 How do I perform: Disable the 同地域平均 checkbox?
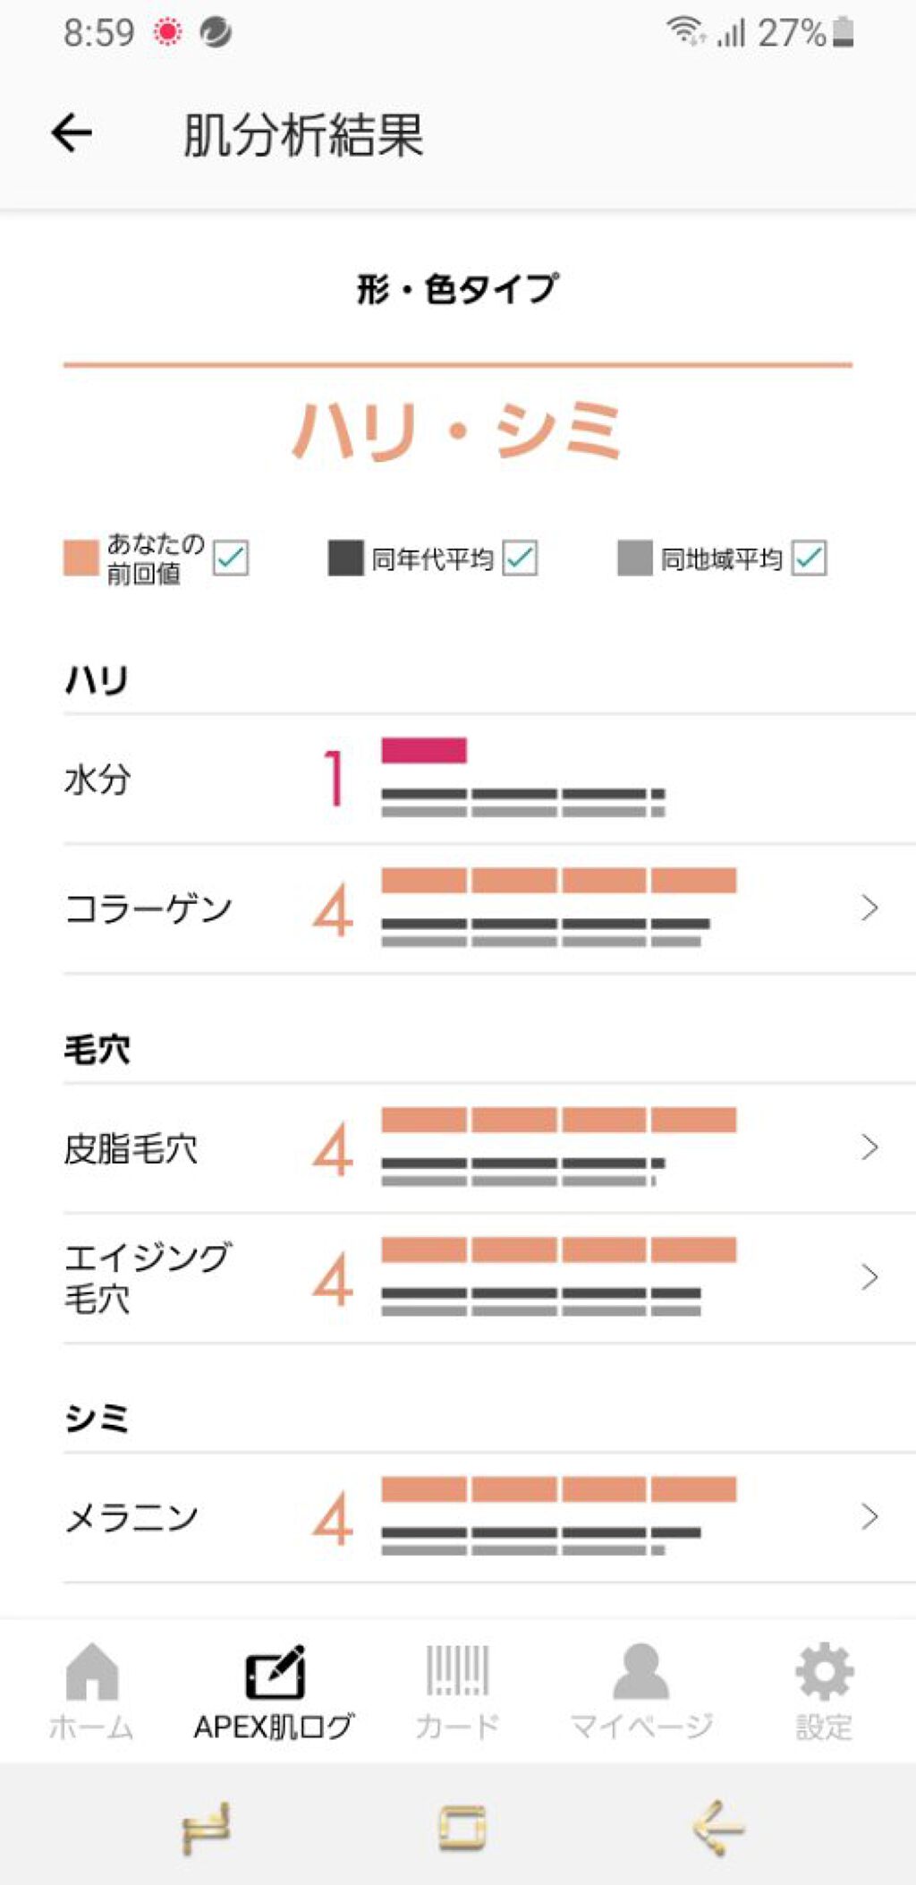[x=811, y=559]
